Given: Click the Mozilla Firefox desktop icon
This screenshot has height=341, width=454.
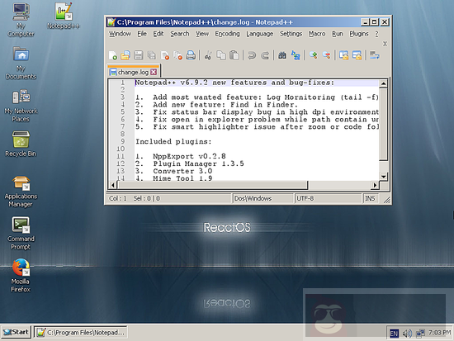Looking at the screenshot, I should (x=21, y=275).
